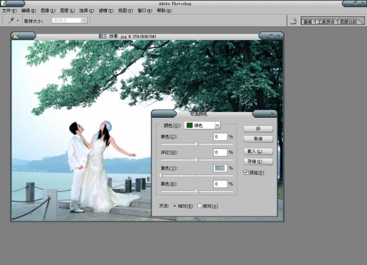The image size is (367, 265).
Task: Confirm with the 好 button
Action: tap(258, 129)
